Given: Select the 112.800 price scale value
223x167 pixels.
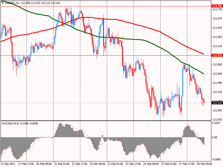Looking at the screenshot, I should (217, 65).
